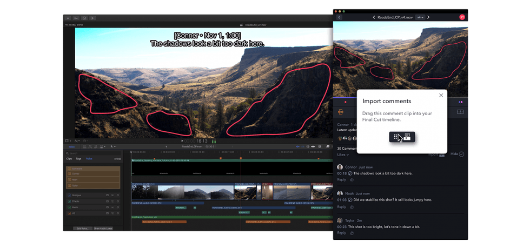530x248 pixels.
Task: Like Connor's comment with thumbs up
Action: 352,179
